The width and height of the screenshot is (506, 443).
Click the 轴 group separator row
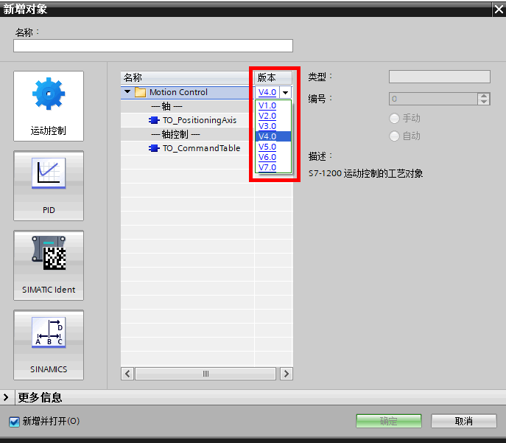(x=188, y=106)
